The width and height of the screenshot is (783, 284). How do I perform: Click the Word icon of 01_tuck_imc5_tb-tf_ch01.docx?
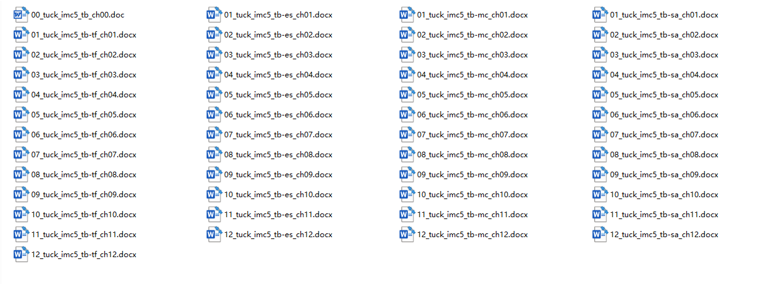[x=21, y=34]
